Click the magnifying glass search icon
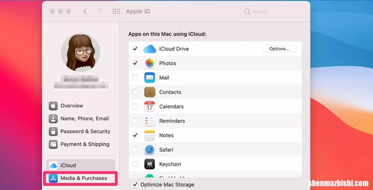The image size is (373, 190). (x=247, y=12)
